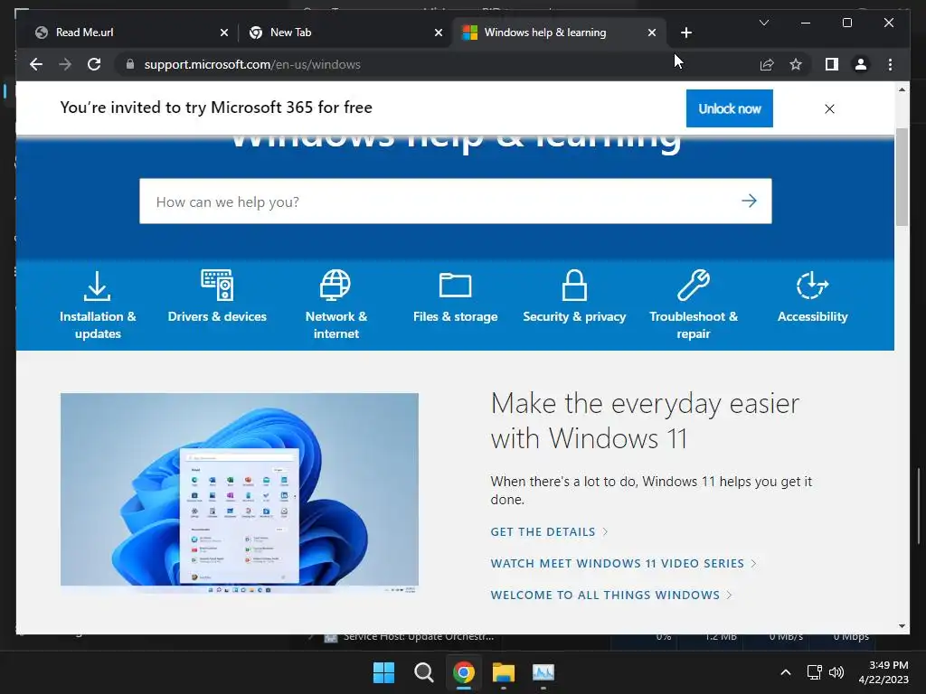Click the Unlock now button
This screenshot has width=926, height=694.
pyautogui.click(x=730, y=108)
